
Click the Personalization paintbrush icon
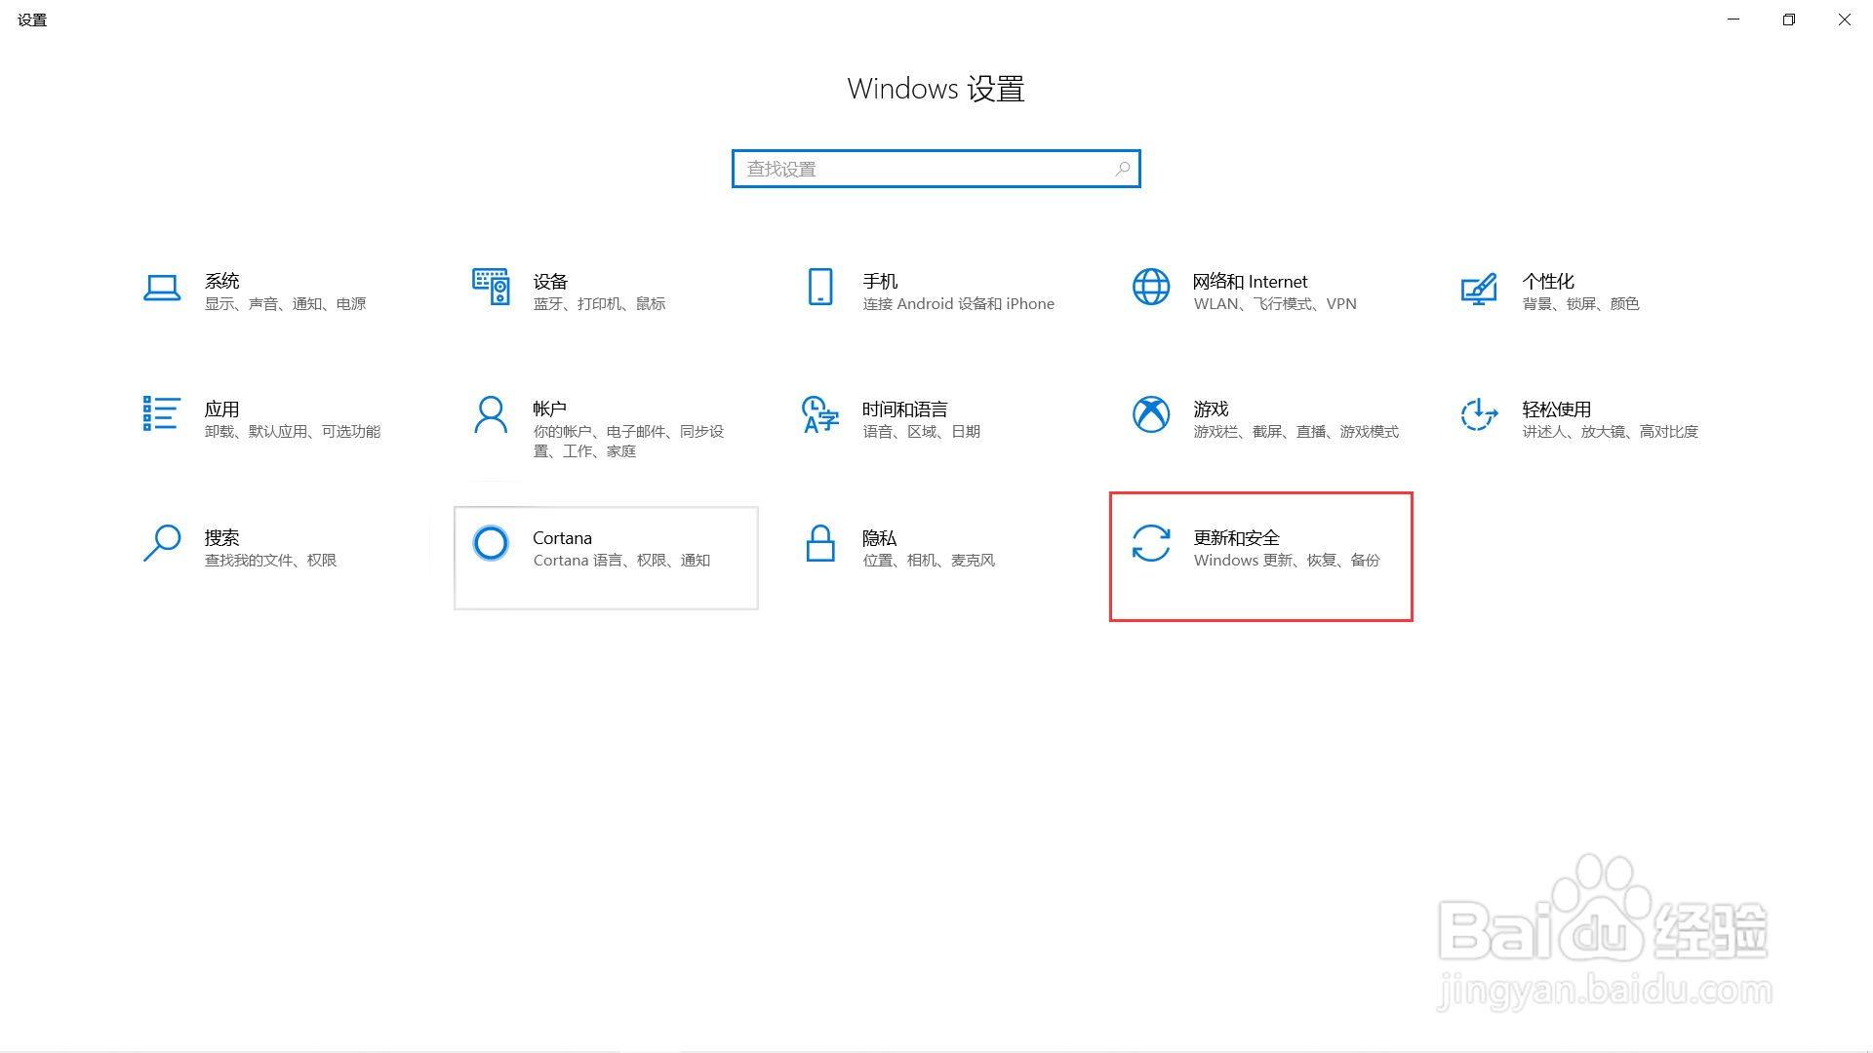(1479, 289)
